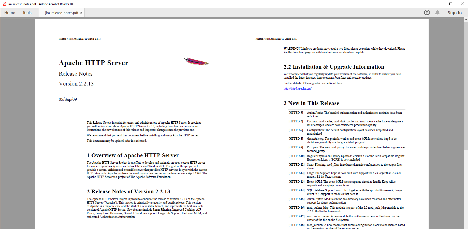Screen dimensions: 468x229
Task: Click 'Further details of the upgrades can be found here:'
Action: 313,83
